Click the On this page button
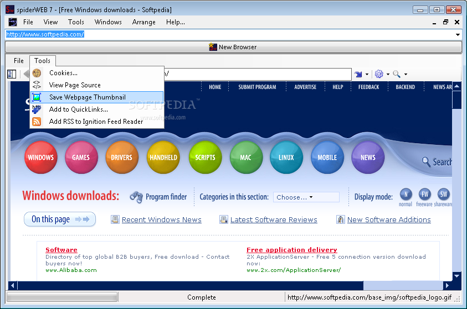The width and height of the screenshot is (467, 309). point(60,219)
